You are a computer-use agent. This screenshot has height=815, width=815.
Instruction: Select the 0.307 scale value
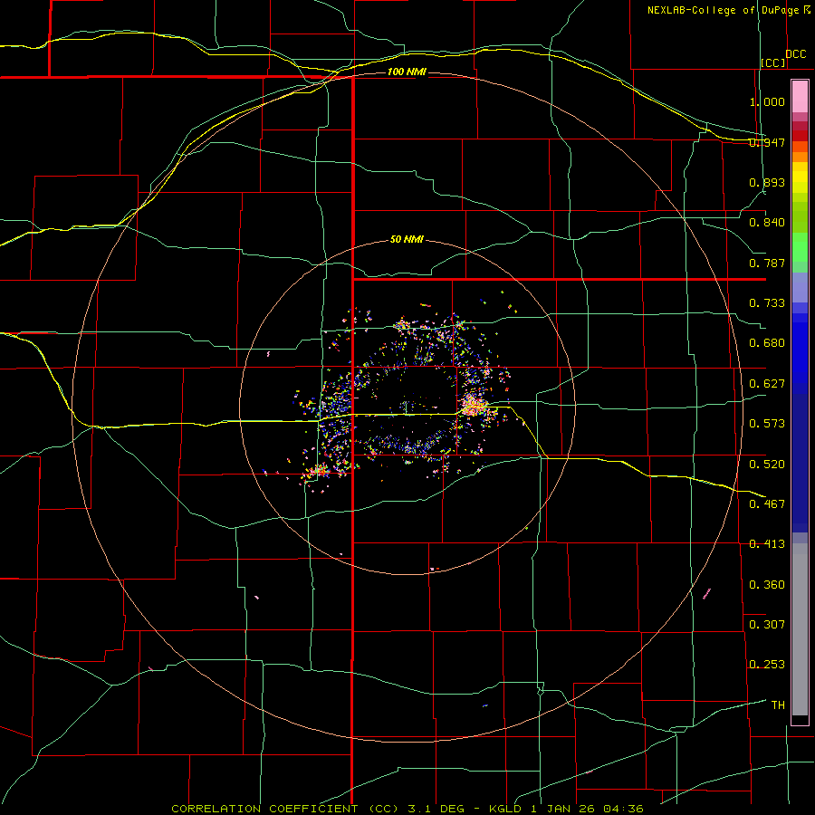[767, 624]
